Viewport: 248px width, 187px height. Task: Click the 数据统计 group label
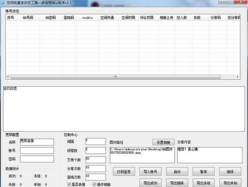[x=12, y=169]
